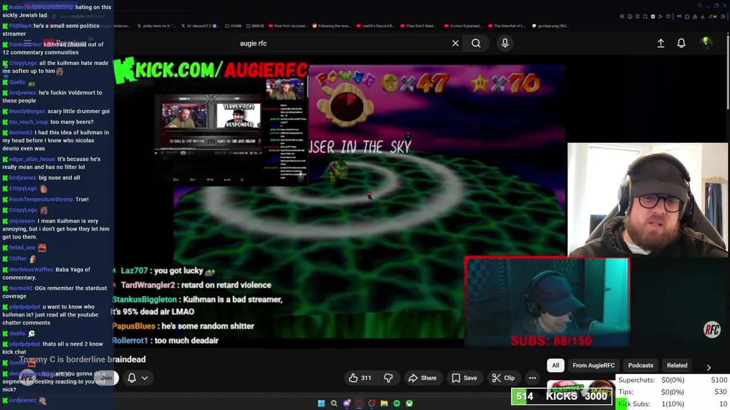The image size is (730, 410).
Task: Open the AI assistant toolbar icon
Action: [x=713, y=17]
